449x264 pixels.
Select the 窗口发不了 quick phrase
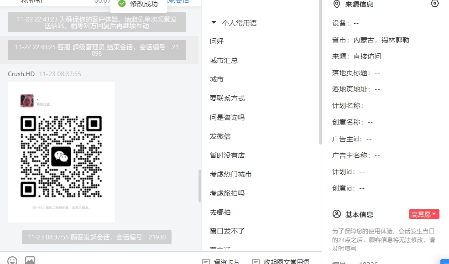coord(227,231)
